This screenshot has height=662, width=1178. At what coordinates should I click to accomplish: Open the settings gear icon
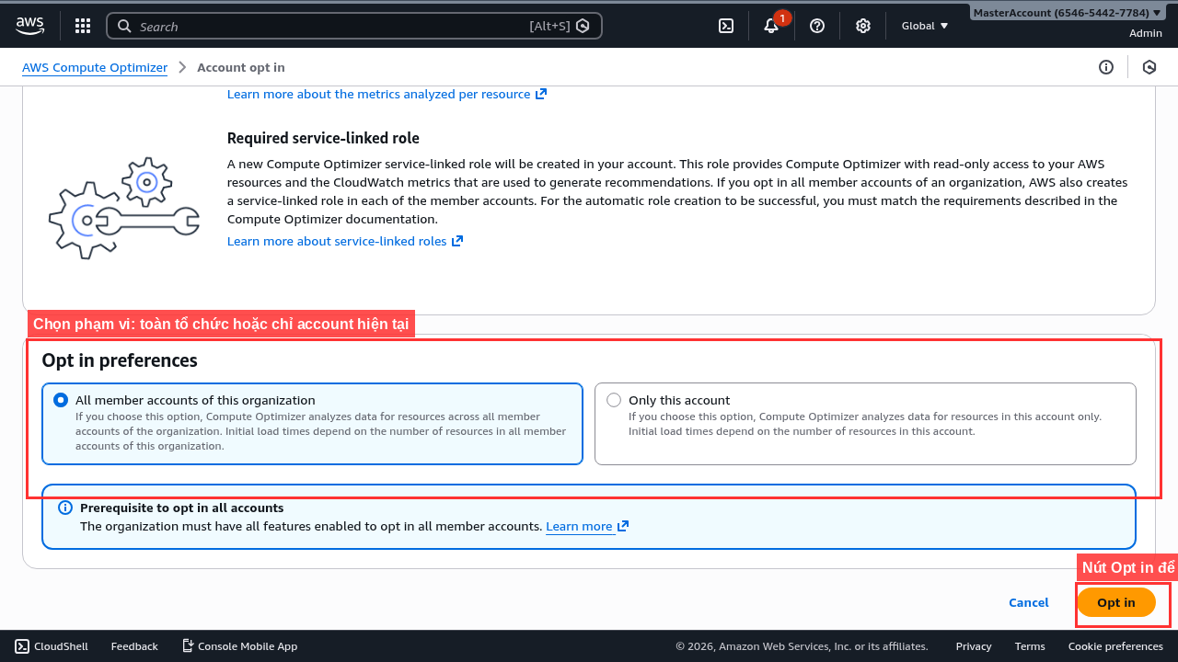[863, 26]
